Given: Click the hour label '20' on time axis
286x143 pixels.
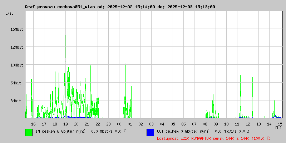Looking at the screenshot, I should pos(76,124).
